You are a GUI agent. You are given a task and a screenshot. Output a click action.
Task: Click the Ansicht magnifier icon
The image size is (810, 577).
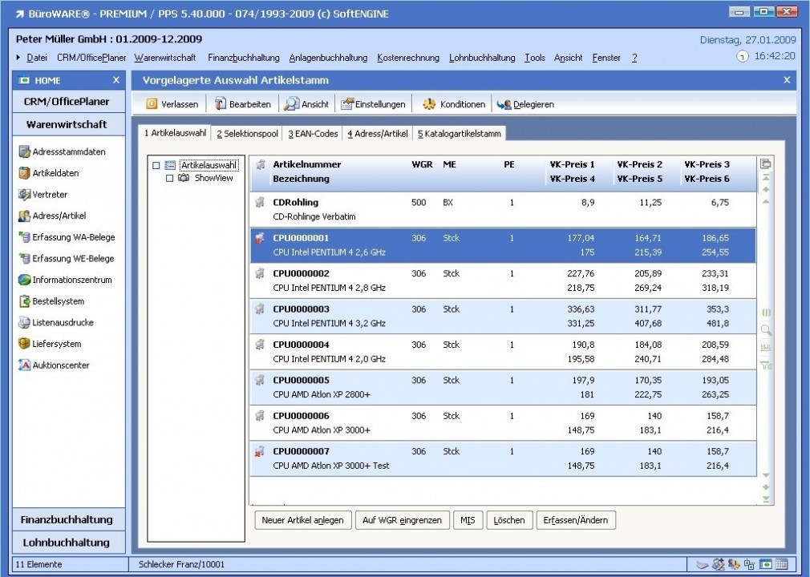(x=291, y=103)
